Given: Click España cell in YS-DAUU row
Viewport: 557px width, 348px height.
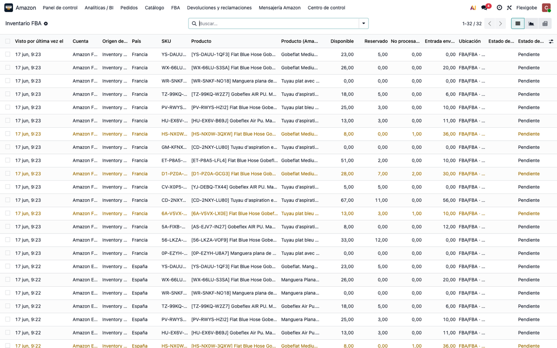Looking at the screenshot, I should [x=140, y=266].
